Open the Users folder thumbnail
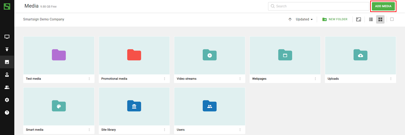The height and width of the screenshot is (135, 405). 209,107
